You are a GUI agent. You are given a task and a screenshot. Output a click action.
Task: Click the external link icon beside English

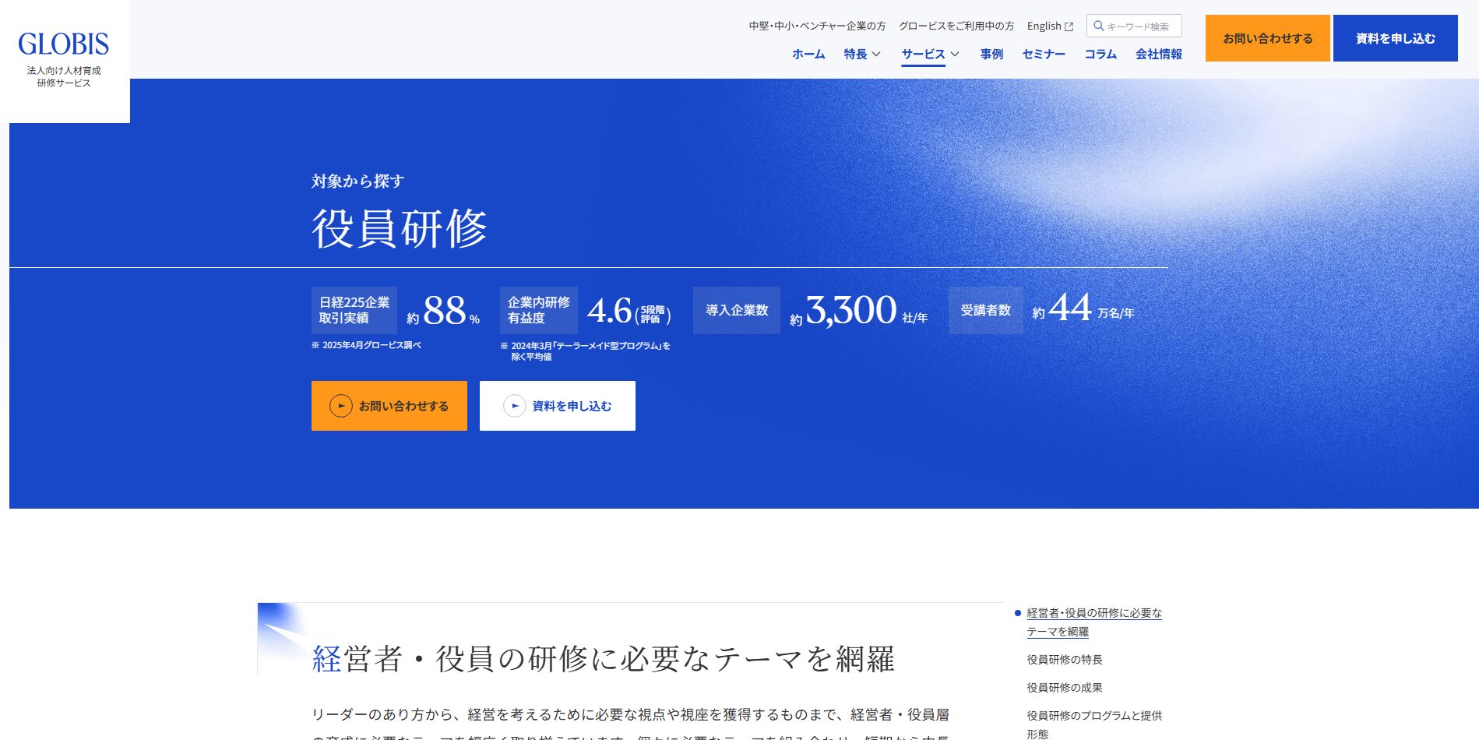[1069, 26]
